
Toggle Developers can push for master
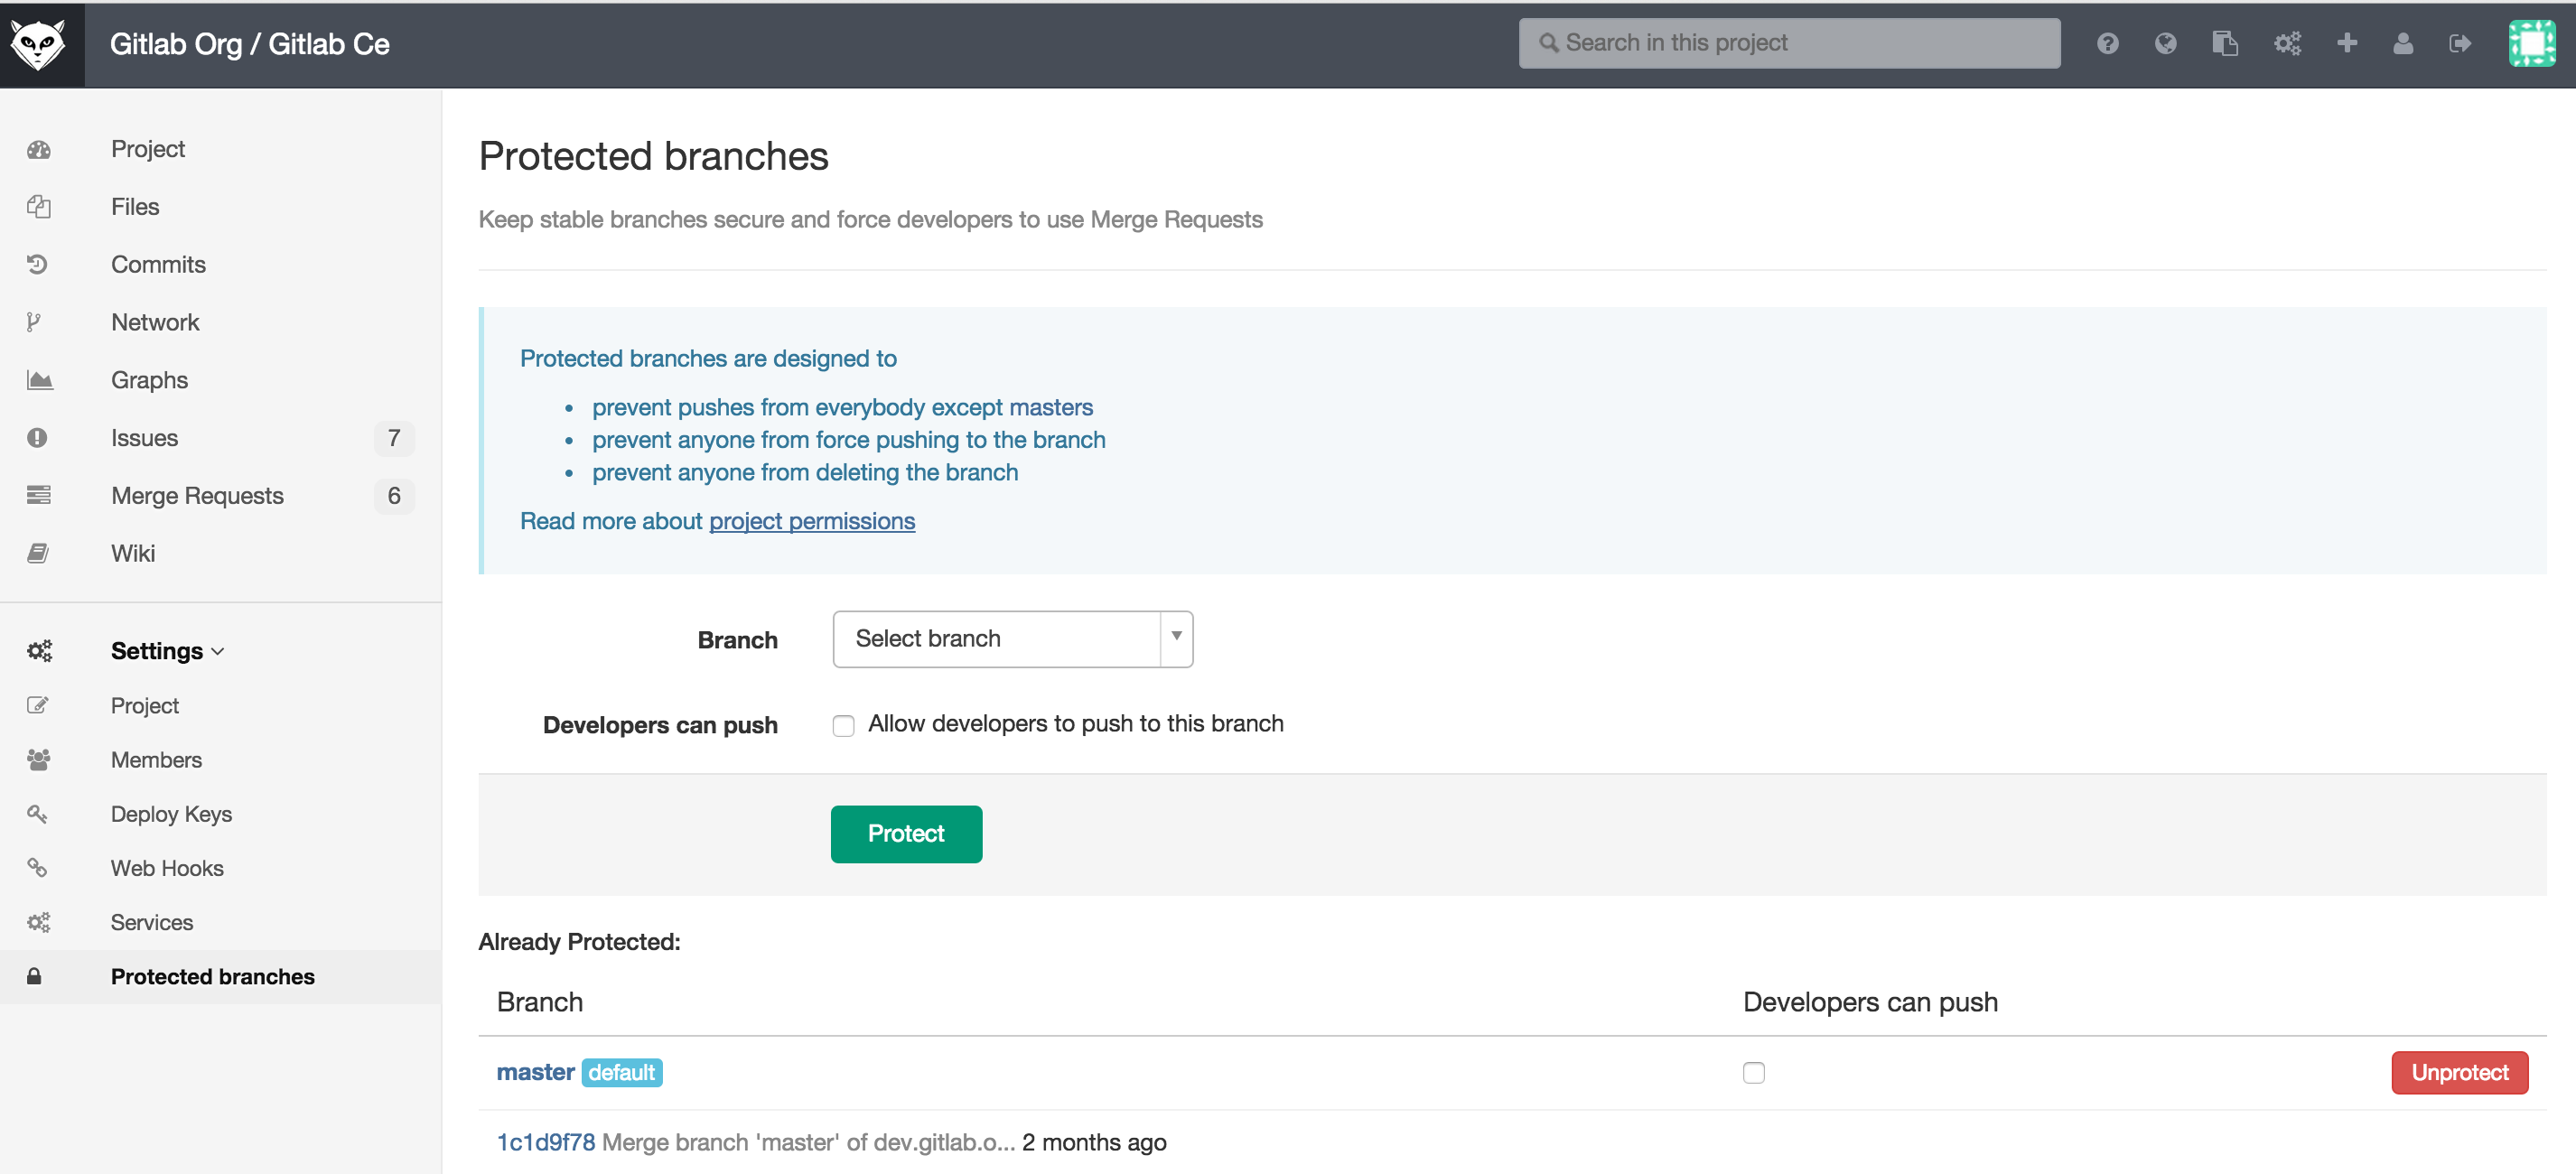coord(1755,1070)
